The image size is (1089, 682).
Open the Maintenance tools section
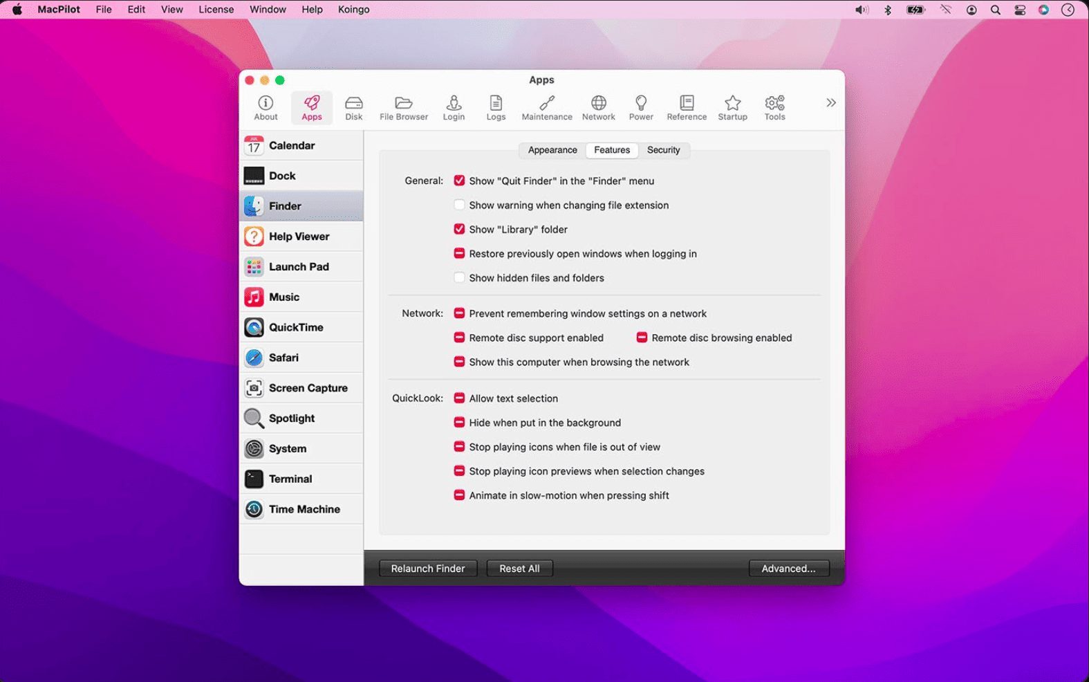click(547, 108)
